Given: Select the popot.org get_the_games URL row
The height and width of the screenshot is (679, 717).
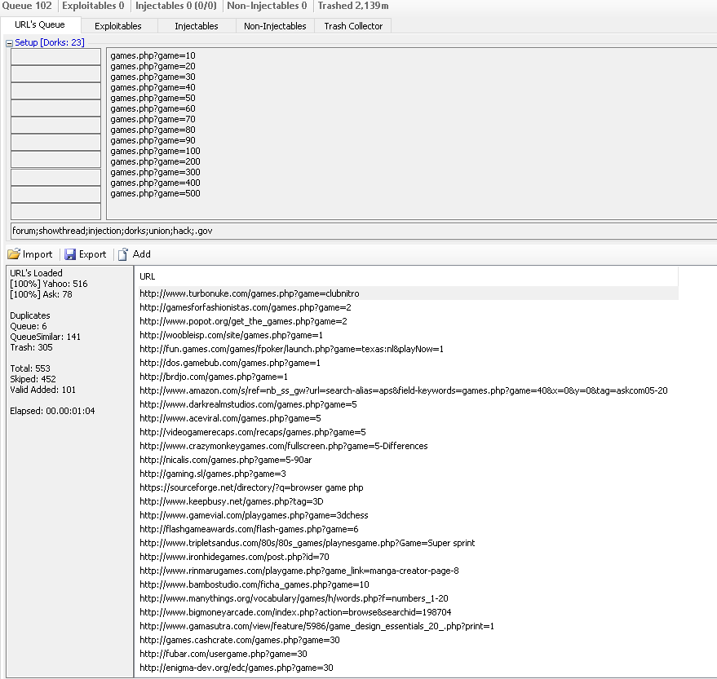Looking at the screenshot, I should pyautogui.click(x=409, y=321).
